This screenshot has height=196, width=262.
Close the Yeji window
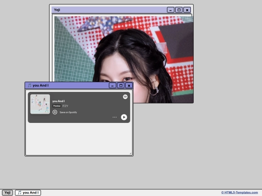click(x=187, y=10)
